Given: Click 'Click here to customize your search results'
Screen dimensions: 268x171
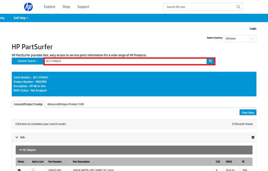Looking at the screenshot, I should tap(41, 124).
